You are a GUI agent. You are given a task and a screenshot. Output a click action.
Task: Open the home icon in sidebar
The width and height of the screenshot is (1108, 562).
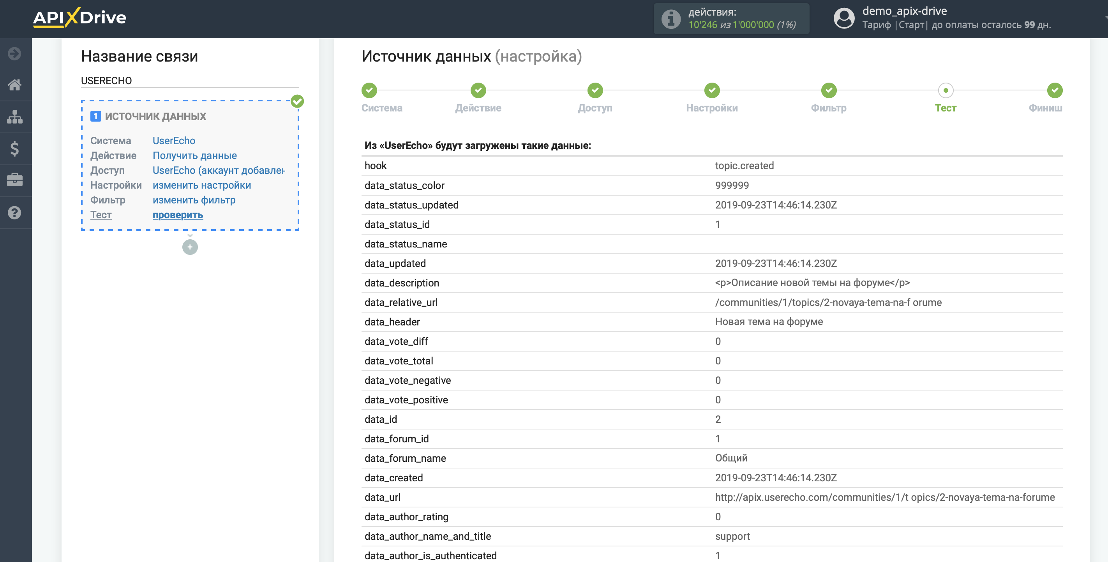[15, 85]
